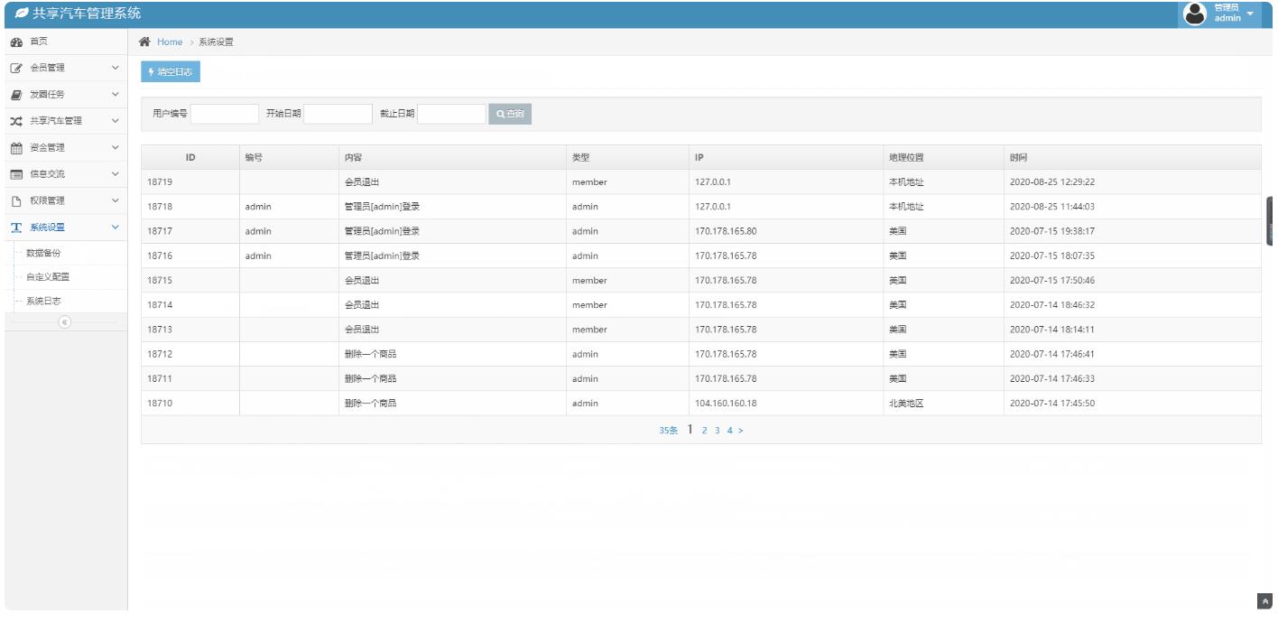Click the 权限管理 document icon

[x=17, y=200]
